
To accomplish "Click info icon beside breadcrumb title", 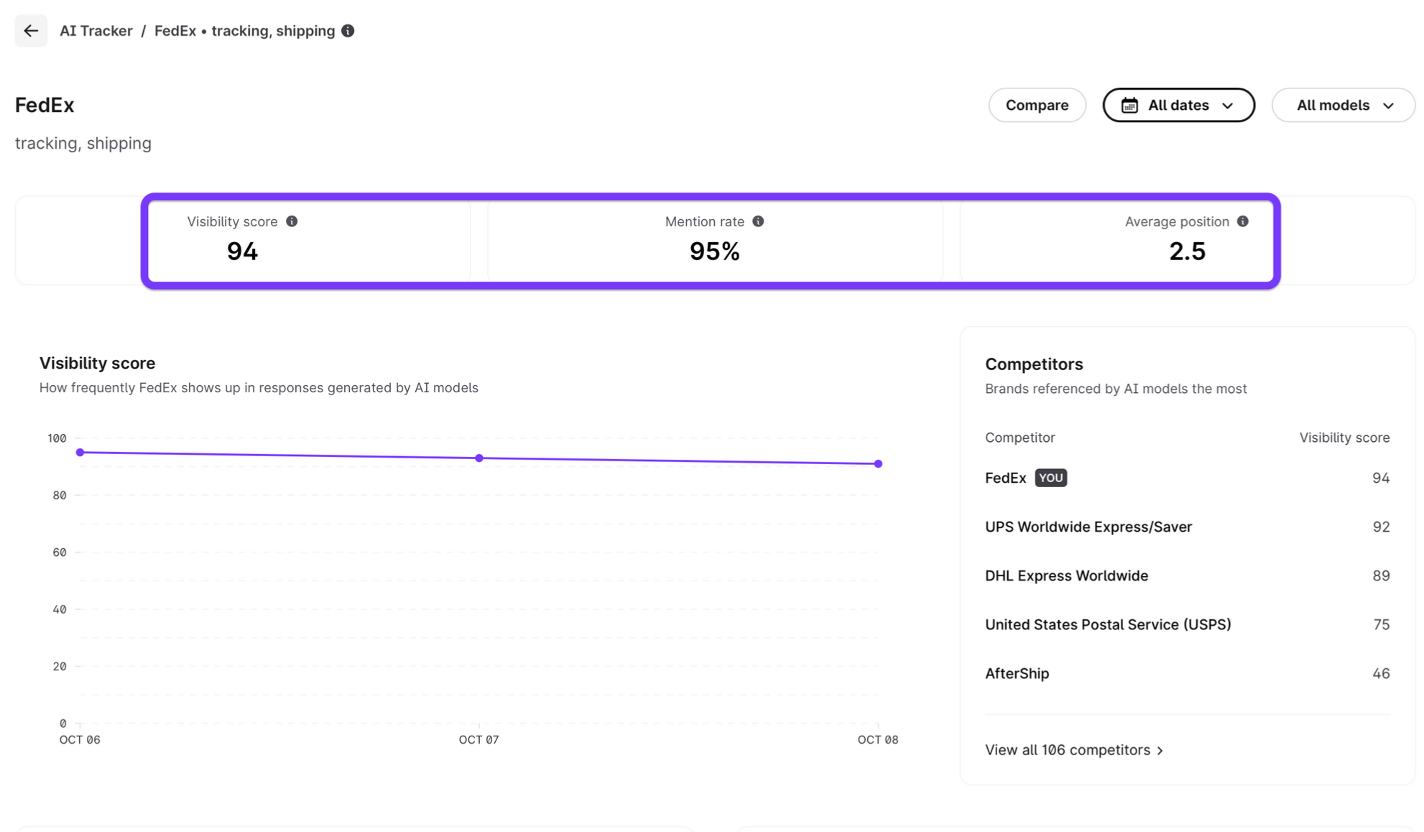I will [x=348, y=31].
